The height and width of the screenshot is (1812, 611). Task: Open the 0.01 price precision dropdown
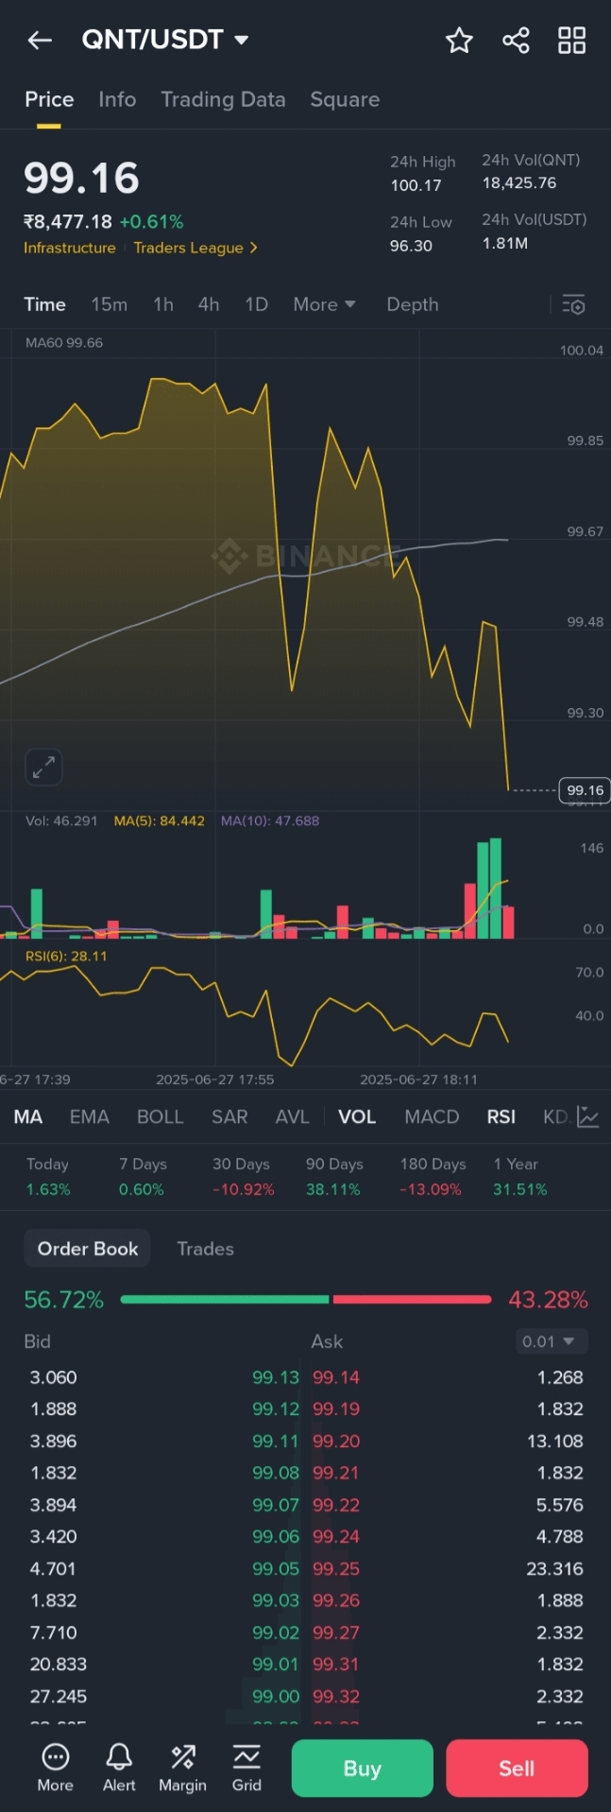(x=552, y=1341)
